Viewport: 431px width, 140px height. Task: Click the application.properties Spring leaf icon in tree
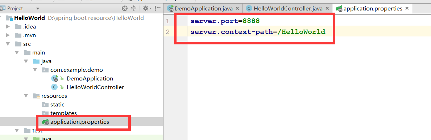[45, 122]
